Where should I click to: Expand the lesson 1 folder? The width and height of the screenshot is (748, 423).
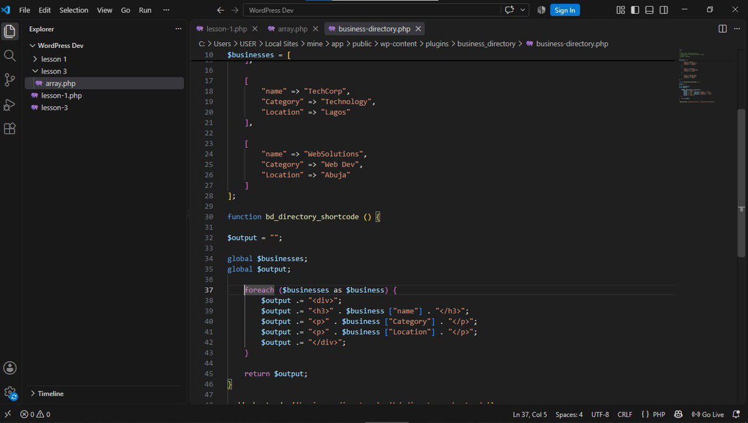[x=54, y=59]
